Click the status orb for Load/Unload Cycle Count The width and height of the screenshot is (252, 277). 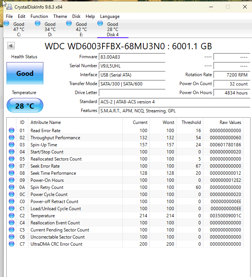(12, 208)
